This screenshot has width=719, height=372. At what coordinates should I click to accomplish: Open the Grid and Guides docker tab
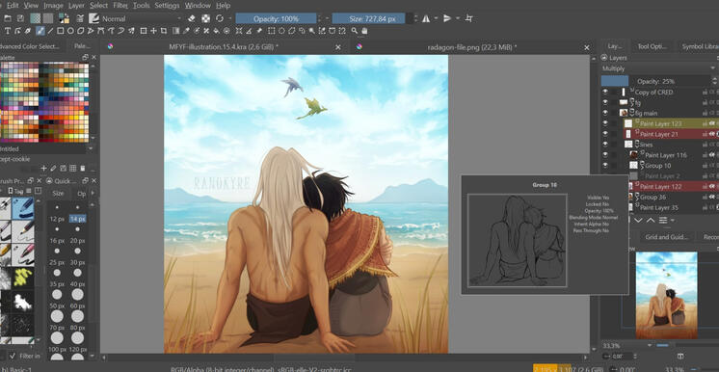point(667,237)
